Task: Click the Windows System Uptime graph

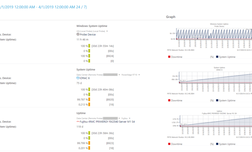Action: coord(210,37)
